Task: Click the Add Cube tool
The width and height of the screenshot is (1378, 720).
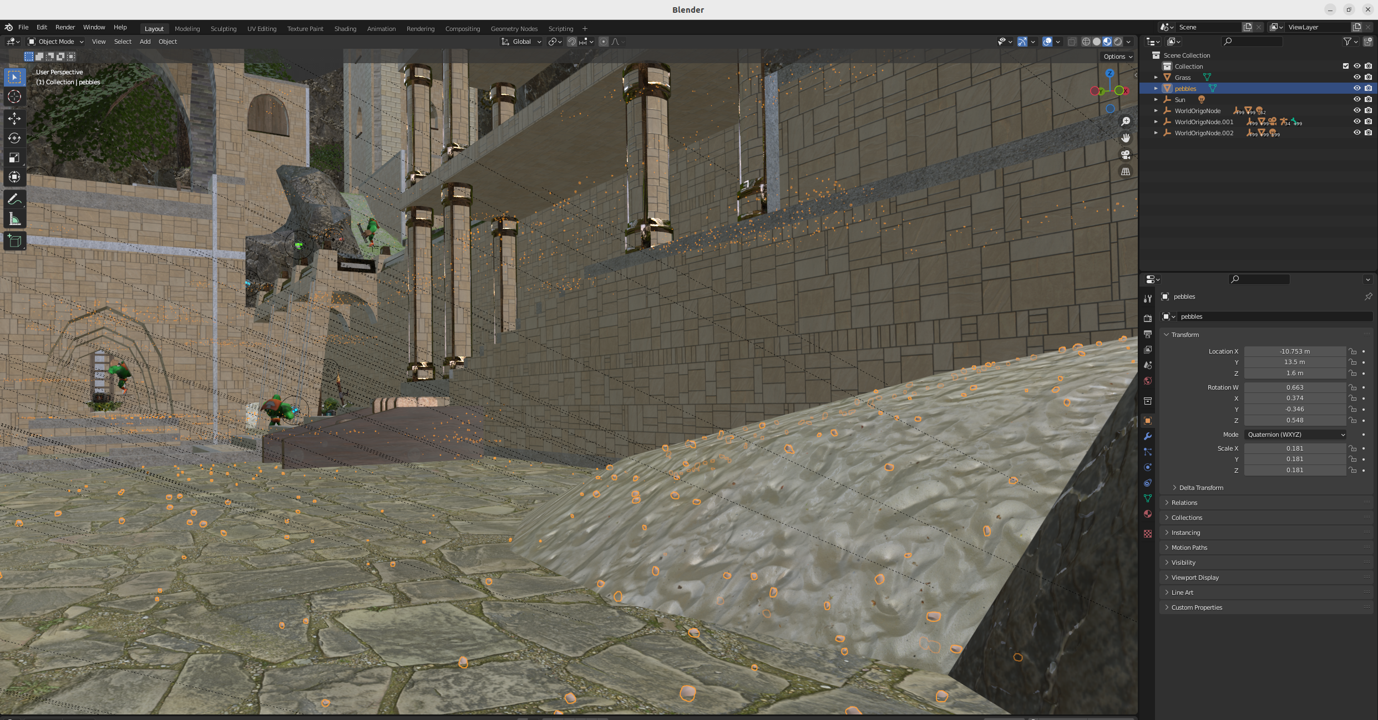Action: coord(14,241)
